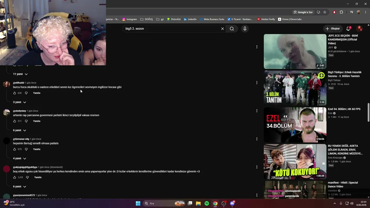
Task: Open the taskbar clock and date
Action: (361, 203)
